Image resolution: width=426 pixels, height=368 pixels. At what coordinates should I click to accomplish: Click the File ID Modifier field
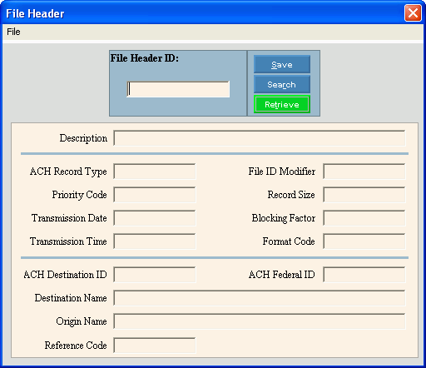pos(364,172)
